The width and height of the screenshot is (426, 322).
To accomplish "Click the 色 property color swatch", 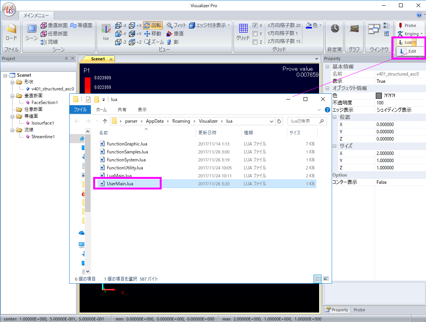I will point(379,96).
